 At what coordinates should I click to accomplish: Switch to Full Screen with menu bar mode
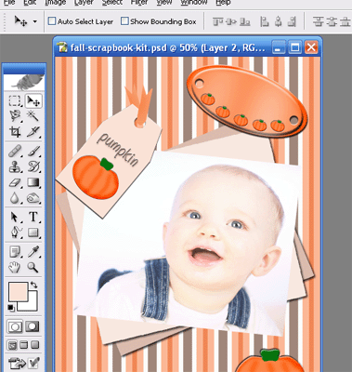coord(24,345)
